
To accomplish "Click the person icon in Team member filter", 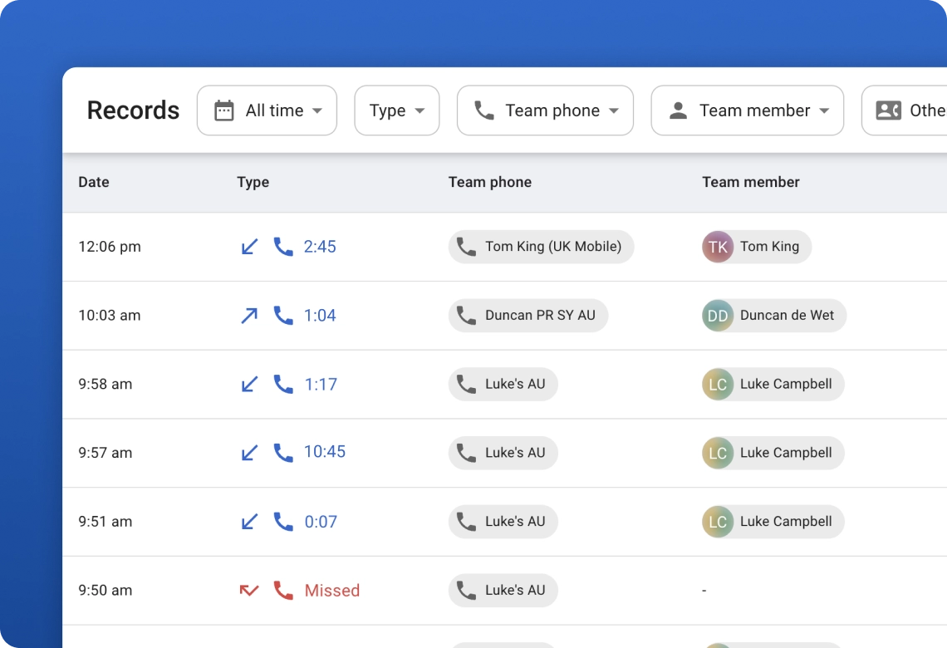I will 678,110.
